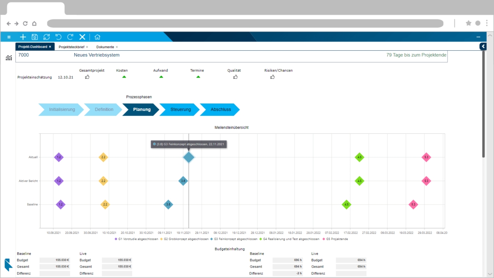Open the three-dots overflow menu
This screenshot has height=278, width=494.
[478, 37]
